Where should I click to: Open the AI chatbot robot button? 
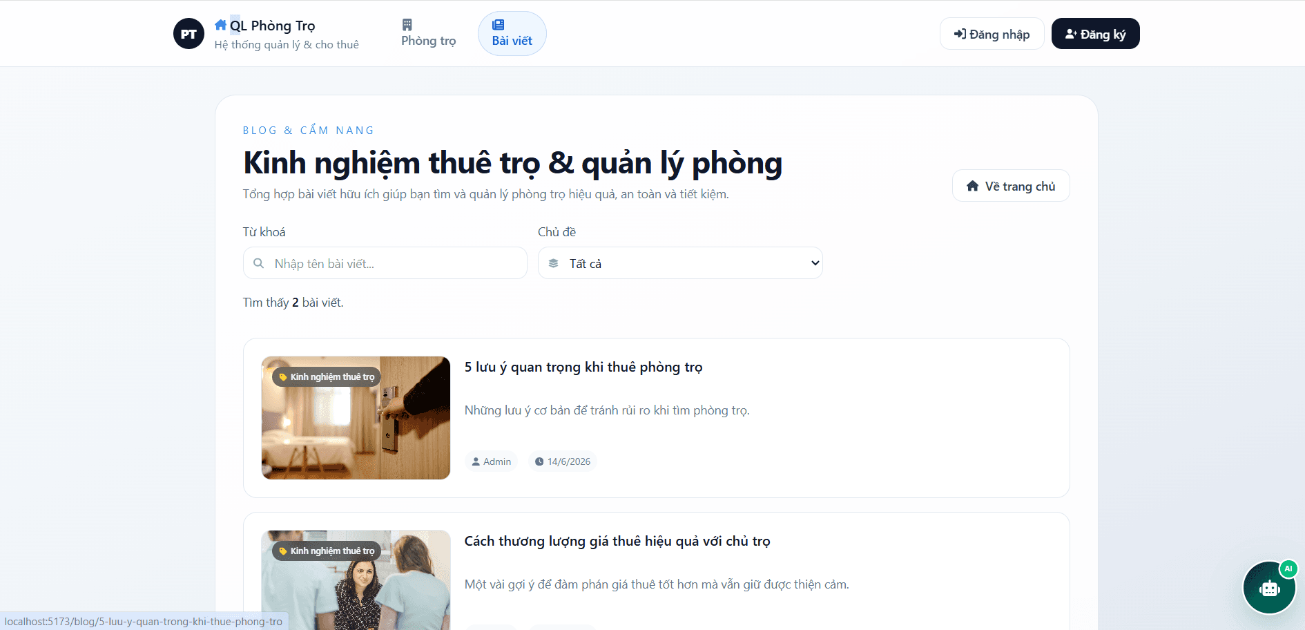(x=1269, y=588)
